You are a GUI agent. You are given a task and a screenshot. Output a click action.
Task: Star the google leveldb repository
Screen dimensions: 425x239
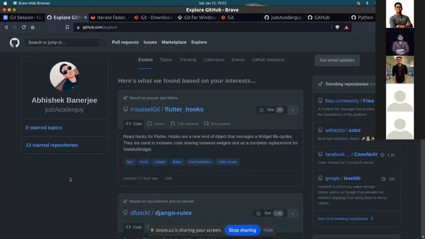(x=384, y=179)
